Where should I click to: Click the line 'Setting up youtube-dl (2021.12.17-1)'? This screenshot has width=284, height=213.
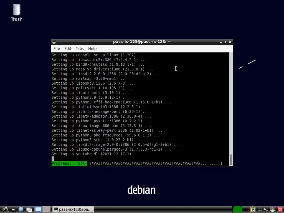point(96,154)
